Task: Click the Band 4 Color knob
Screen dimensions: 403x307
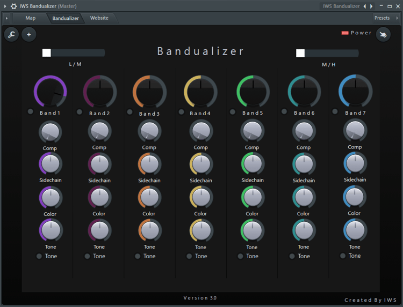Action: 201,197
